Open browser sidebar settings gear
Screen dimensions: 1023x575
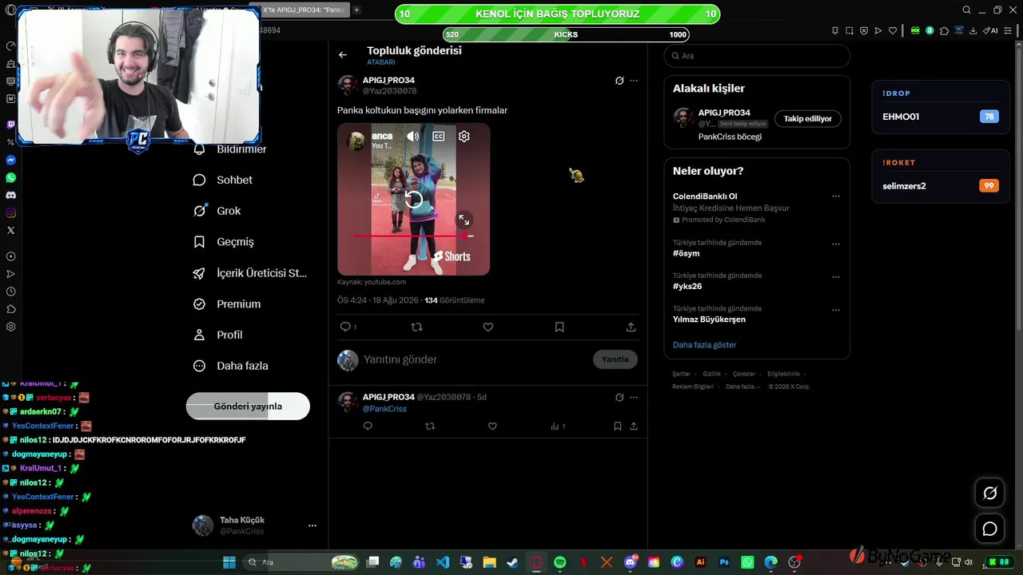pyautogui.click(x=11, y=327)
